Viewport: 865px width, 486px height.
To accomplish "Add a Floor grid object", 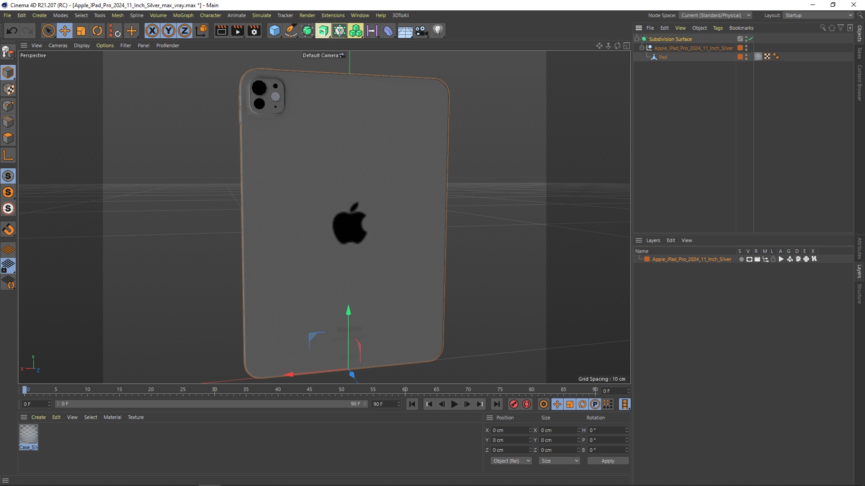I will tap(405, 31).
